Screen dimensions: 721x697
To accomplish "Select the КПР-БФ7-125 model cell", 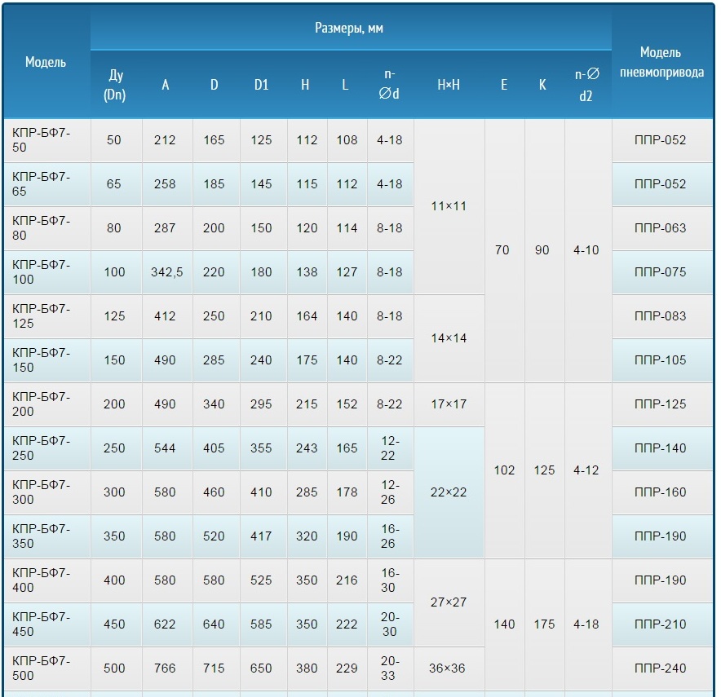I will [x=47, y=316].
